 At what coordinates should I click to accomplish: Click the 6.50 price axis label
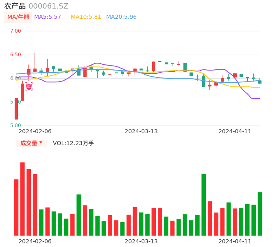(15, 55)
